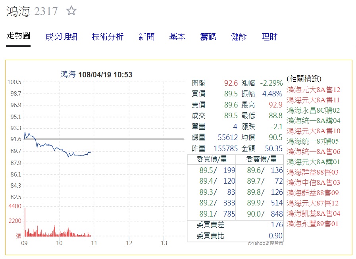
Task: Click bid row 89.2/ 333
Action: pos(217,203)
